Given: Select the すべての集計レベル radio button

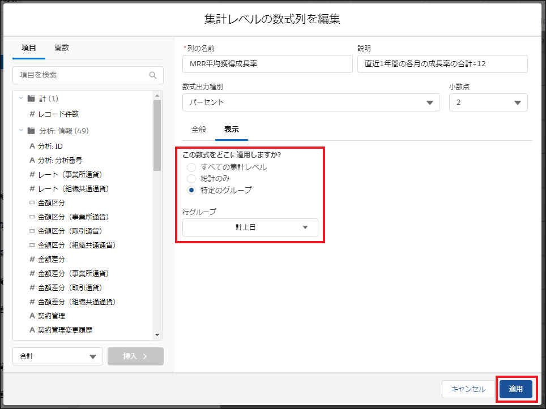Looking at the screenshot, I should click(191, 167).
